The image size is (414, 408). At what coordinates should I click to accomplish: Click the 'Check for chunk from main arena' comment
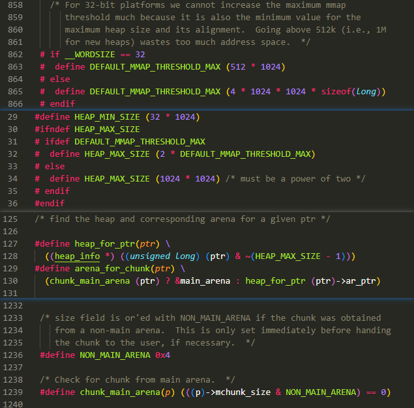click(140, 379)
